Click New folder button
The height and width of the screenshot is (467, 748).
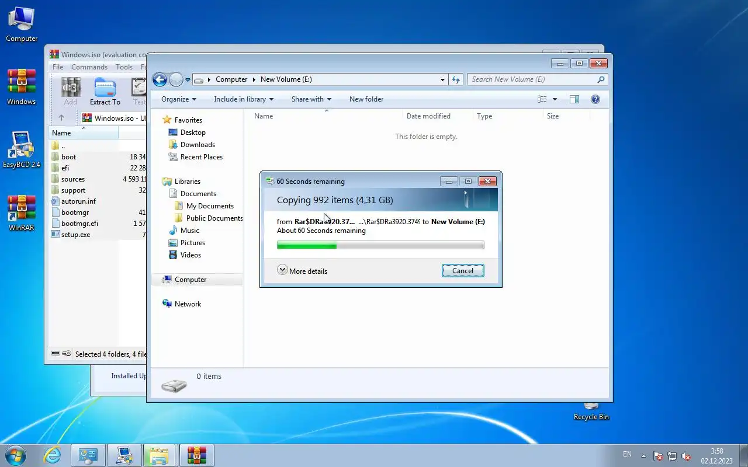366,99
